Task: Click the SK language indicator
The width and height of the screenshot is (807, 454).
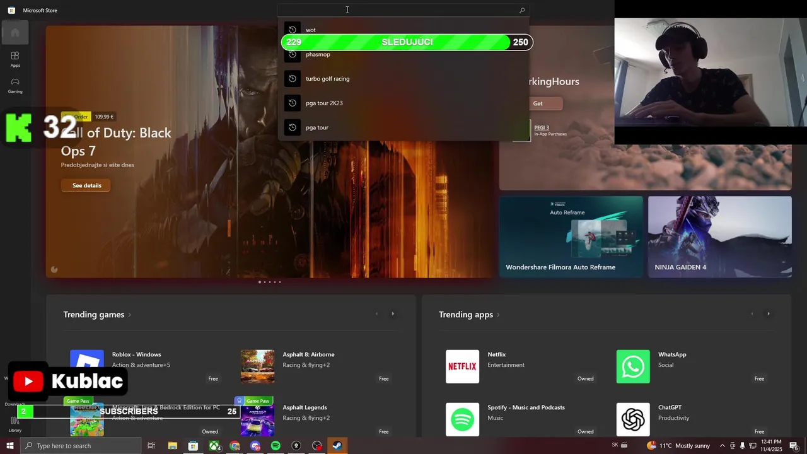Action: click(615, 445)
